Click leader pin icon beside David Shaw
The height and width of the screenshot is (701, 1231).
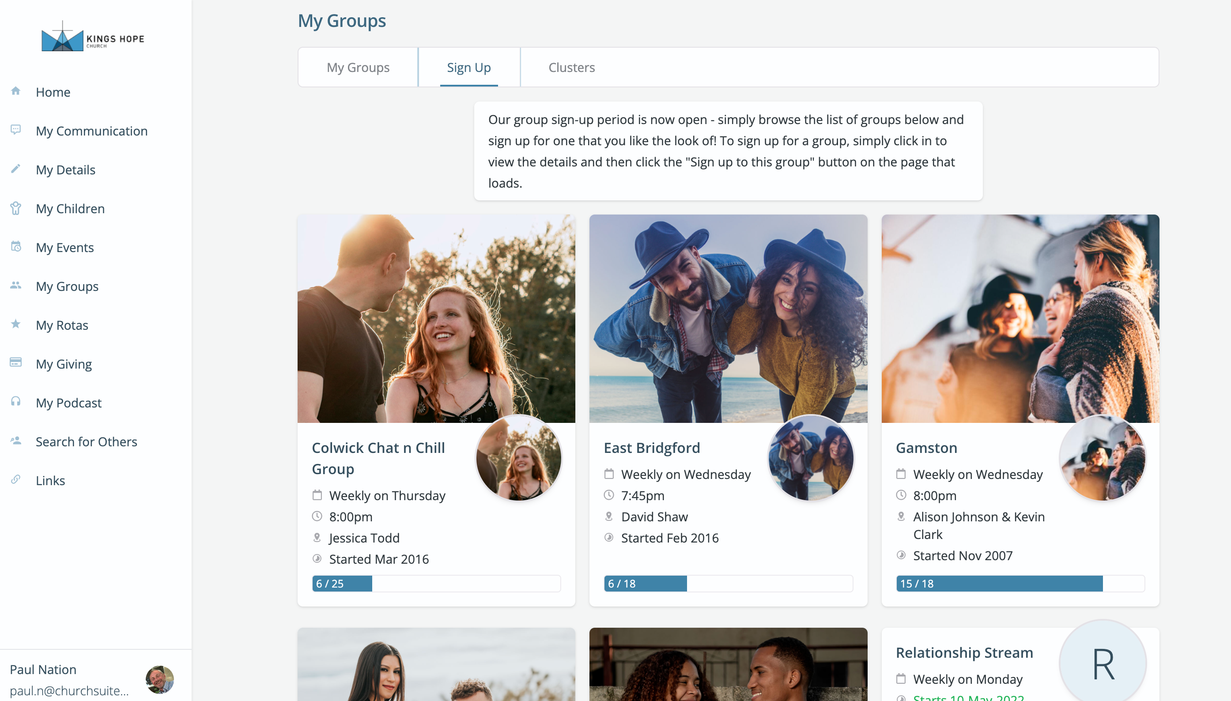click(x=609, y=516)
